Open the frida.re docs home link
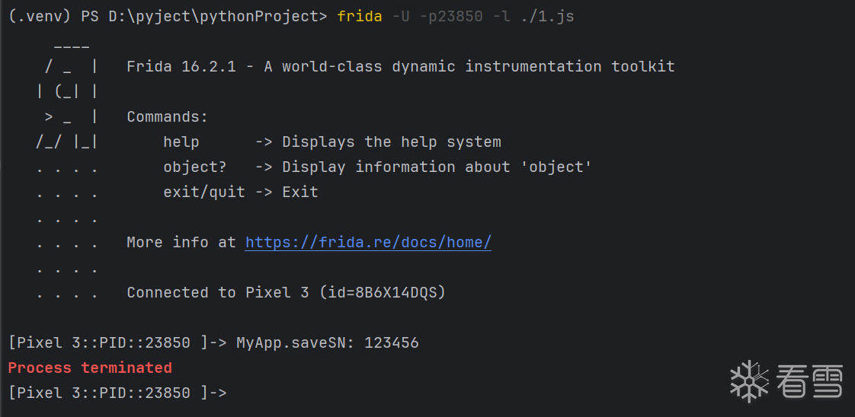855x417 pixels. tap(368, 243)
